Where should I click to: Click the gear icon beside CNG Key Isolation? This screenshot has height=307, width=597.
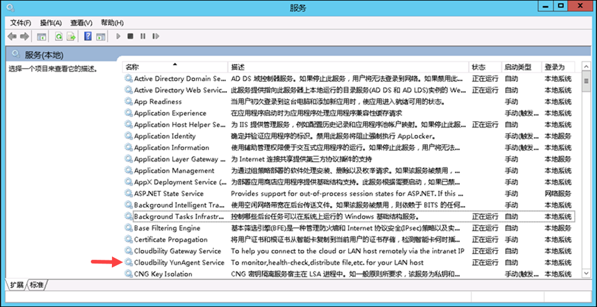point(129,274)
